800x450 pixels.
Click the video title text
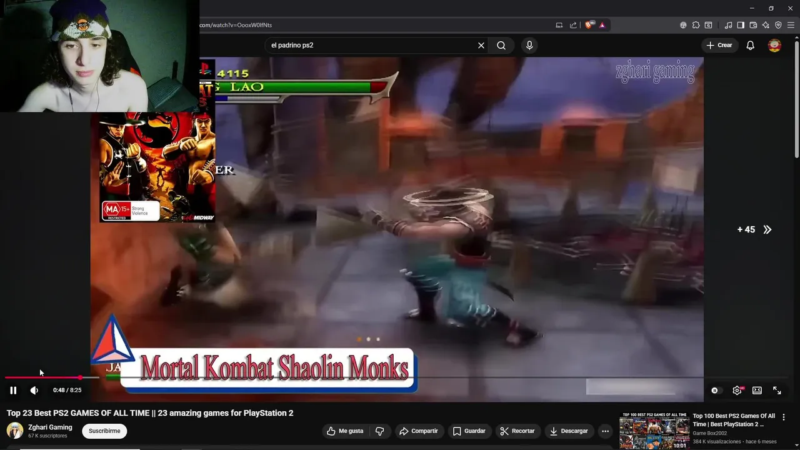150,413
